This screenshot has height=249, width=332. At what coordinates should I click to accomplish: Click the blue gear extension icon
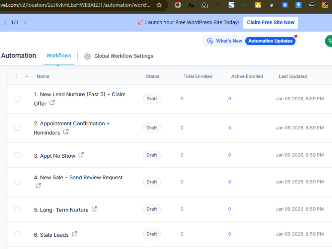[x=285, y=5]
